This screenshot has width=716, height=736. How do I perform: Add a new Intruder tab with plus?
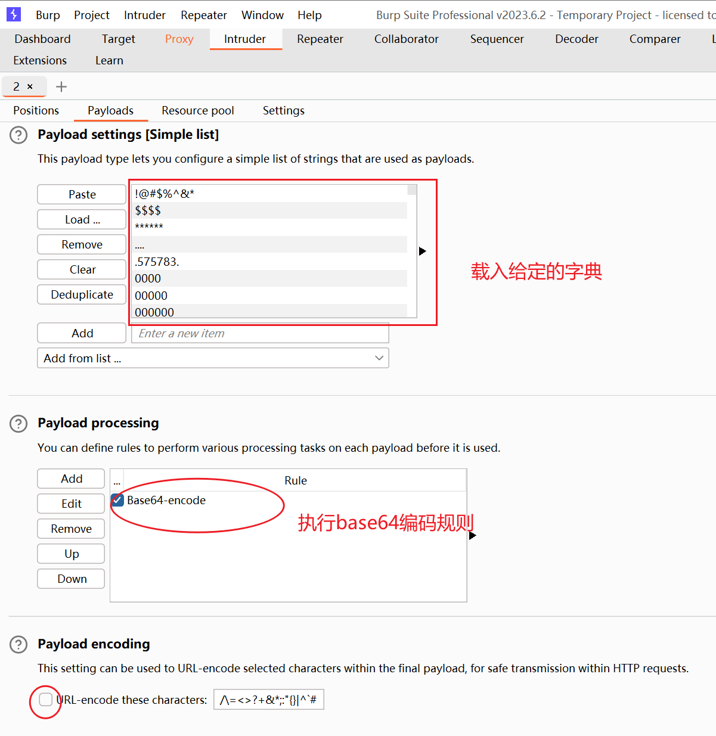click(61, 87)
